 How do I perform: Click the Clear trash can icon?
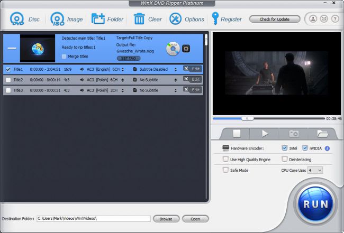(x=140, y=20)
